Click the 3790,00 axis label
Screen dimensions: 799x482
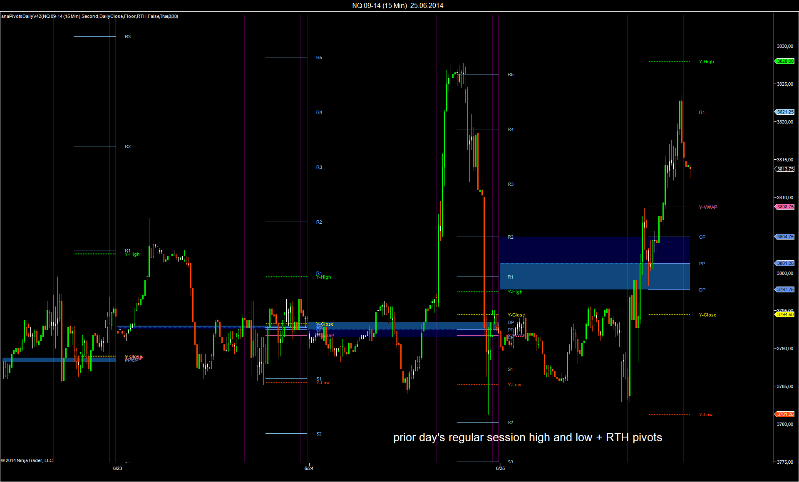pyautogui.click(x=785, y=349)
